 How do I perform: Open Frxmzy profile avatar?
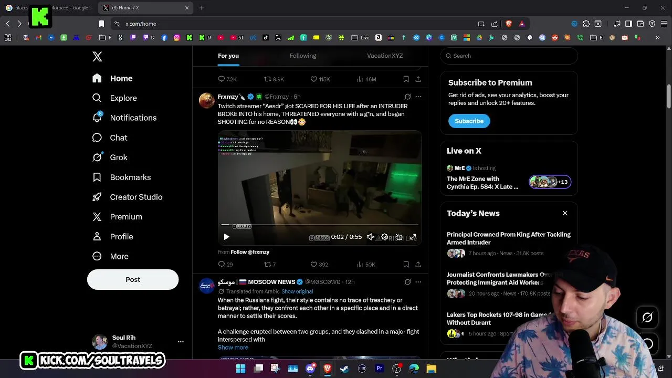pos(206,100)
